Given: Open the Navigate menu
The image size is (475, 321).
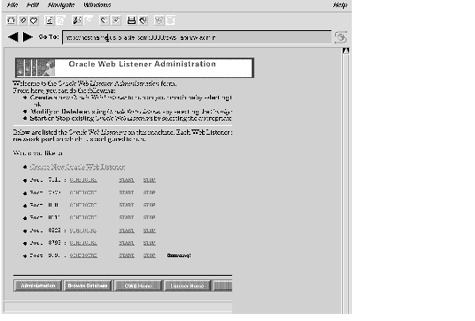Looking at the screenshot, I should point(61,4).
